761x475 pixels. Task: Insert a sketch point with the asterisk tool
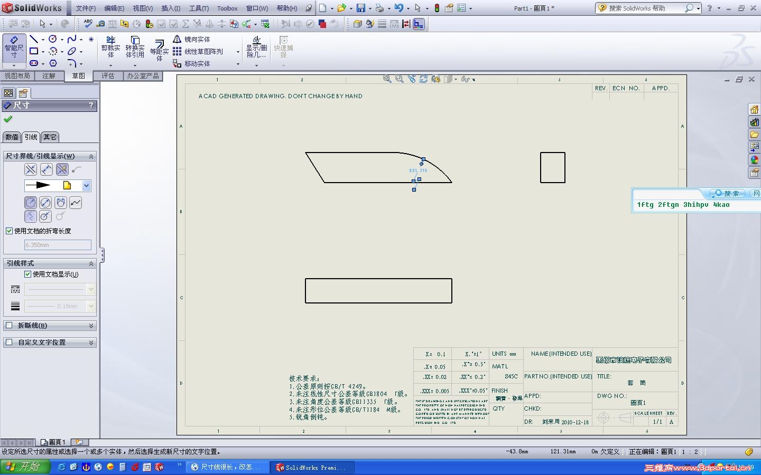91,39
